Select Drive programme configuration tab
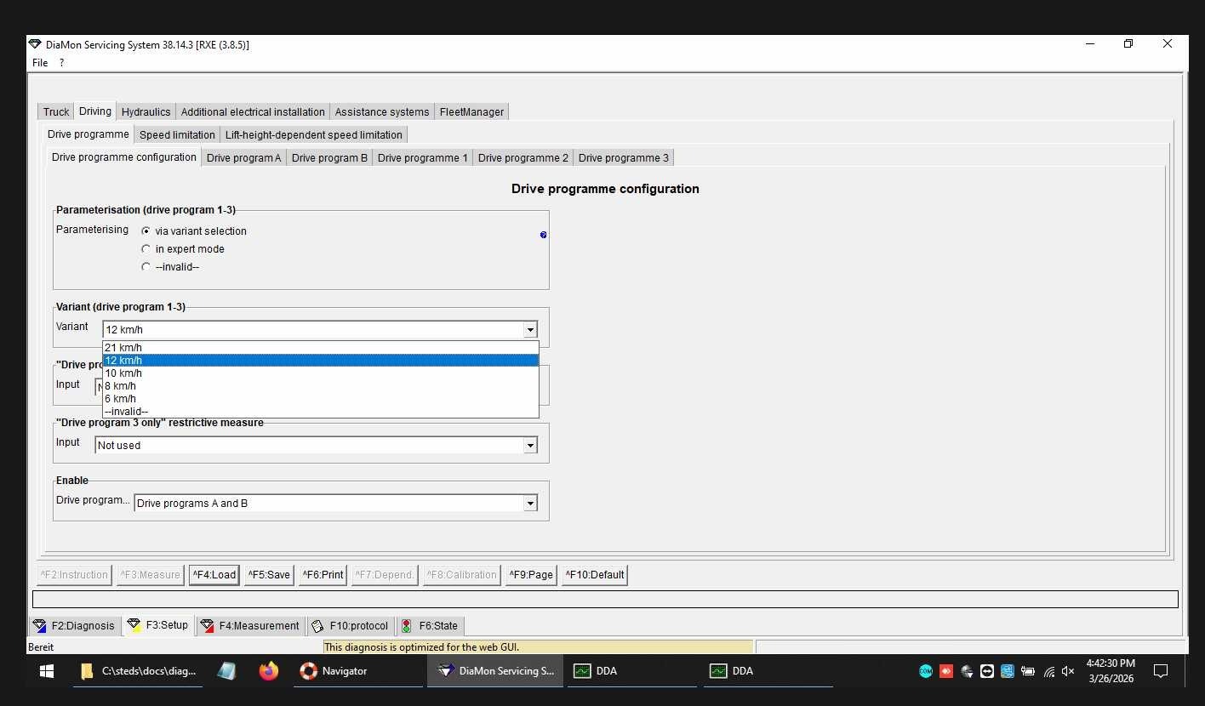Image resolution: width=1205 pixels, height=706 pixels. tap(124, 157)
